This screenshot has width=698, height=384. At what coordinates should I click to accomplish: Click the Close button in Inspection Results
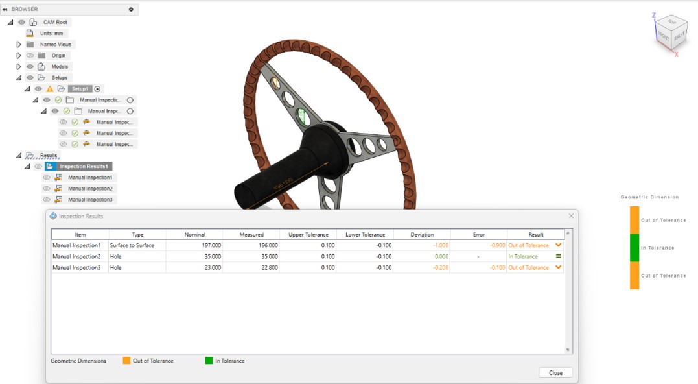click(554, 372)
